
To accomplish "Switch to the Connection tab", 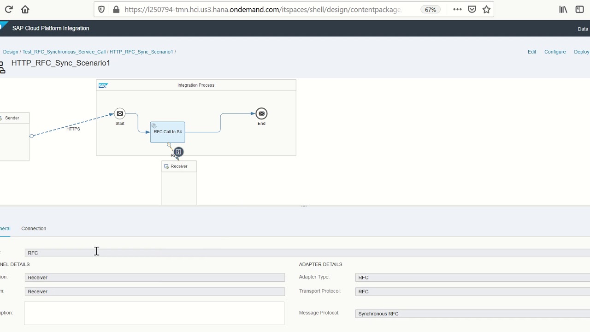I will [x=34, y=229].
